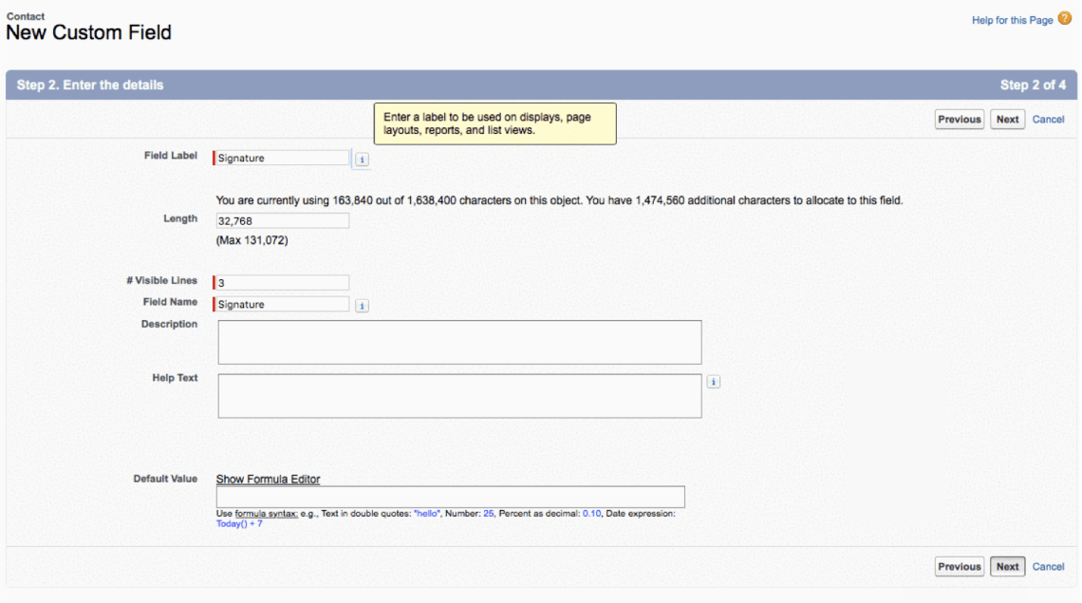Click into the Length field

pos(282,220)
